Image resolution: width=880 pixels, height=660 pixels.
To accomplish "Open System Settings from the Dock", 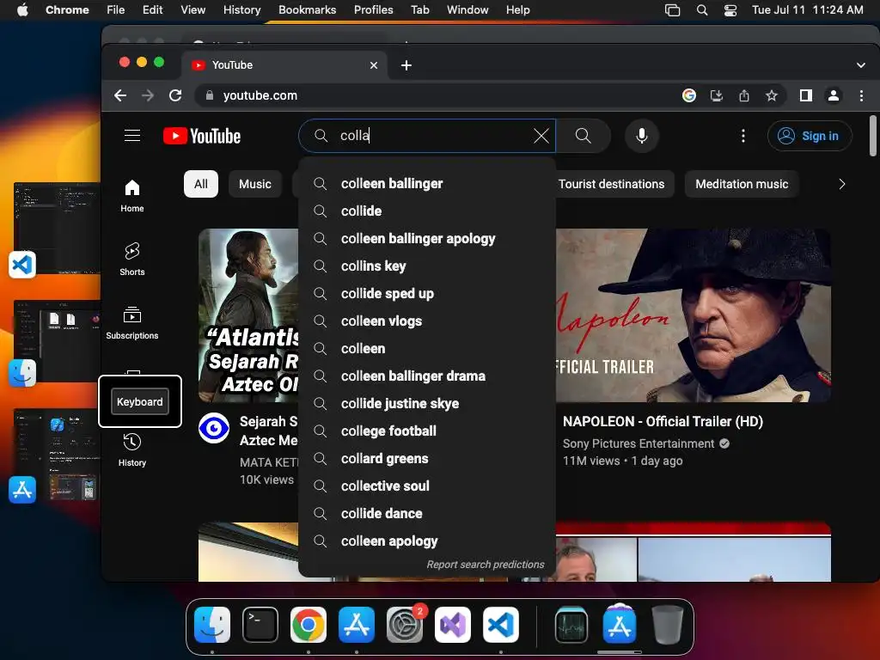I will 405,625.
